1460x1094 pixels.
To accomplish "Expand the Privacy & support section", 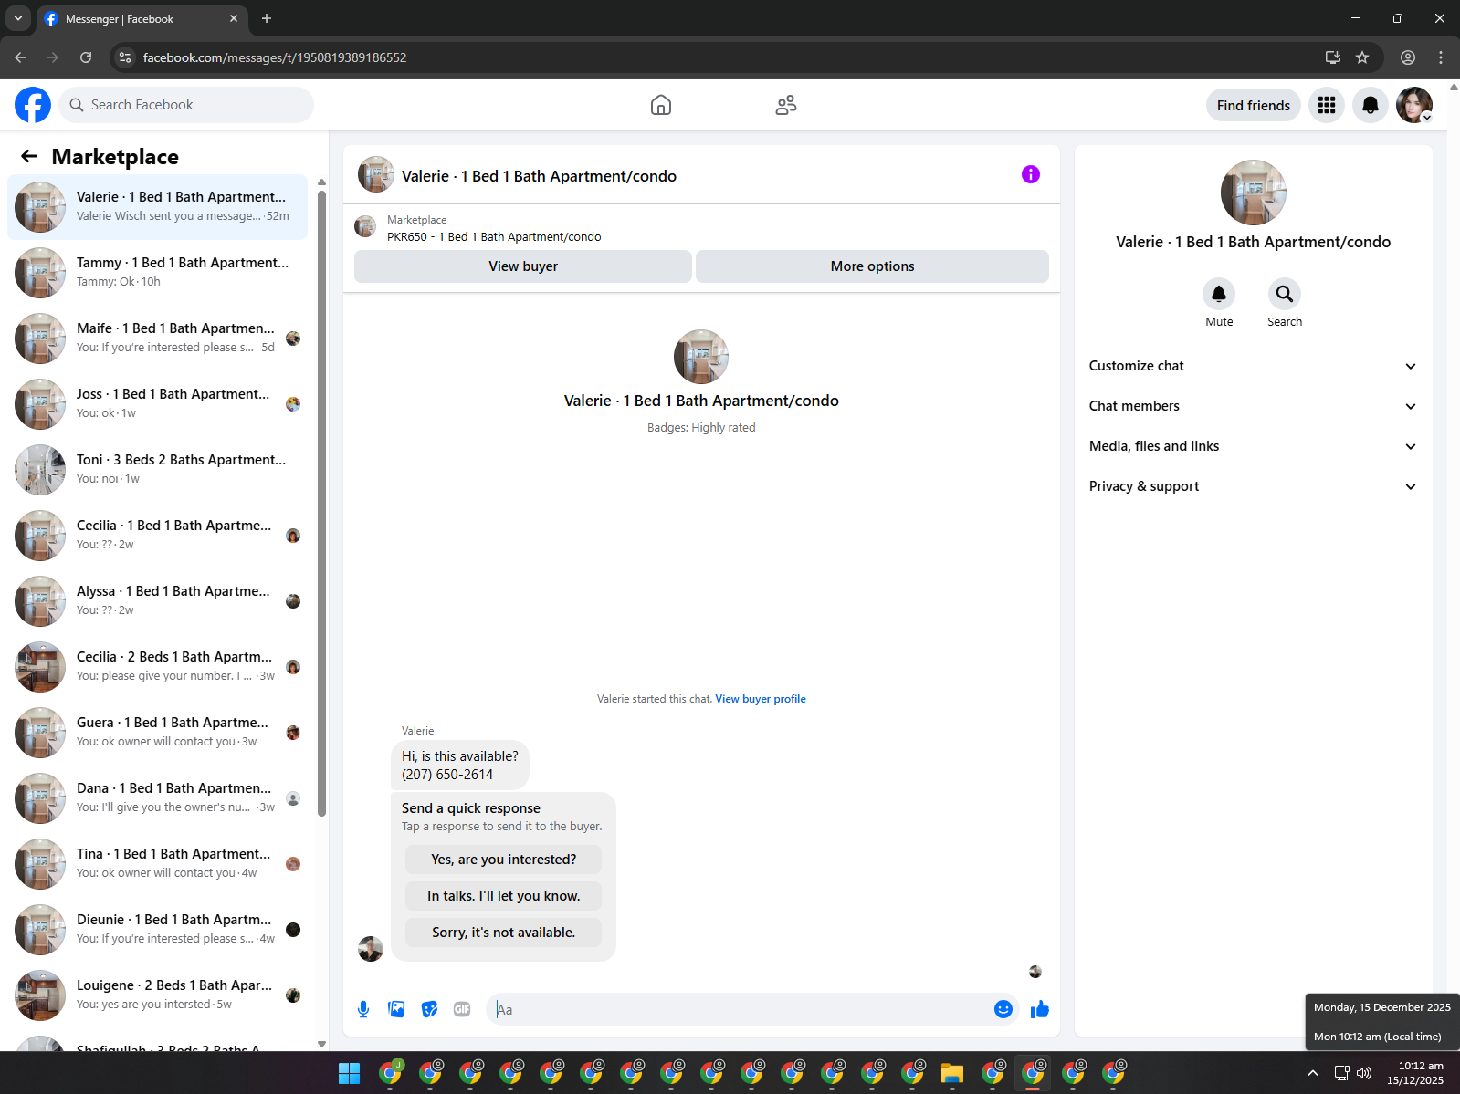I will coord(1253,486).
